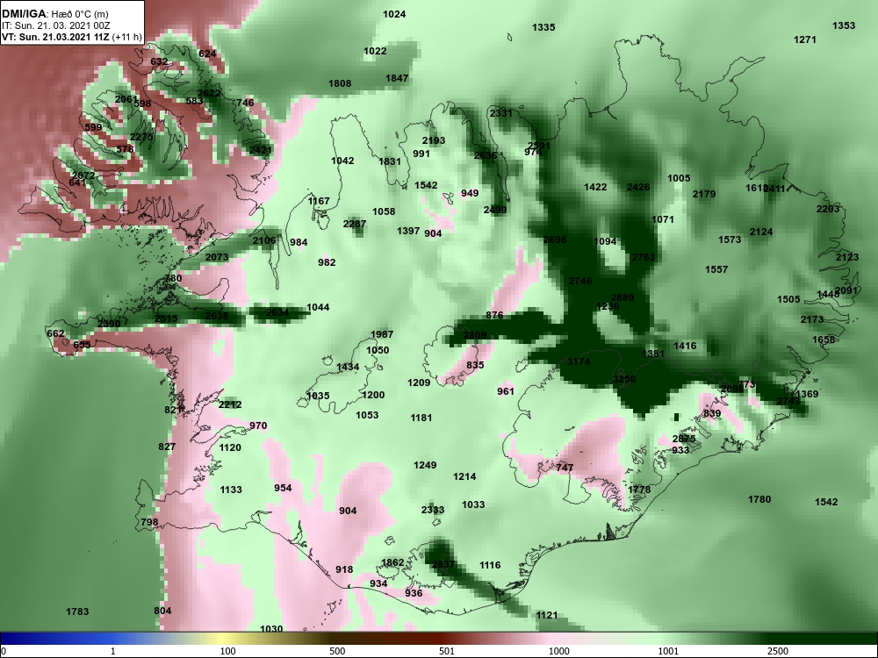Viewport: 878px width, 658px height.
Task: Click the '2275' value
Action: pos(141,137)
